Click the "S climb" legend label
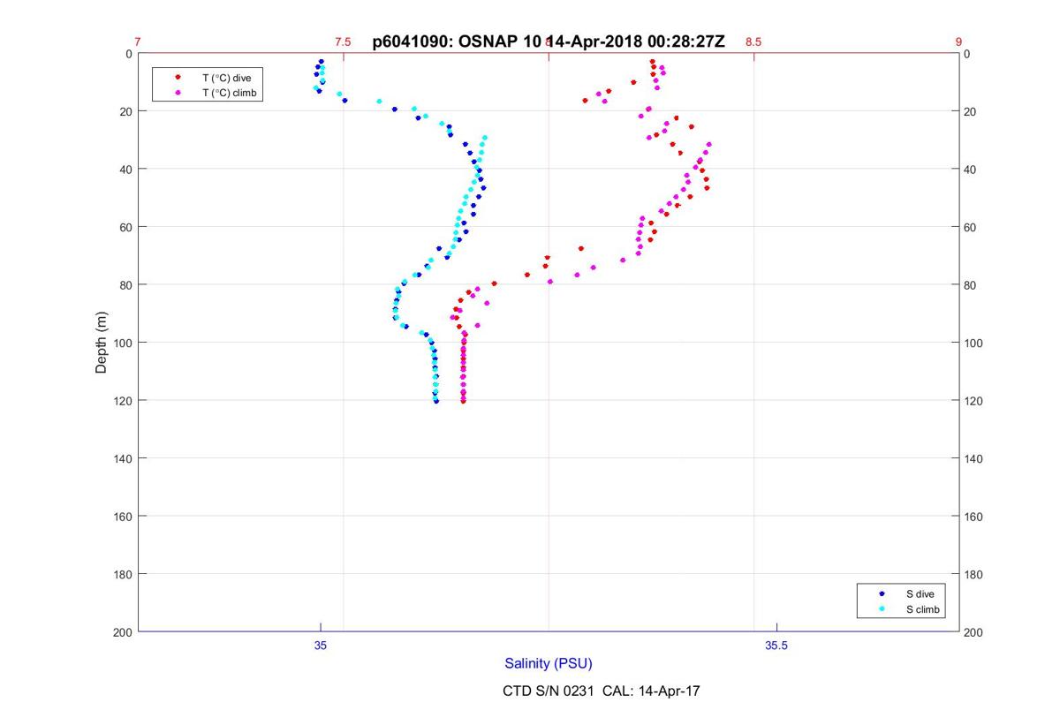 coord(923,609)
